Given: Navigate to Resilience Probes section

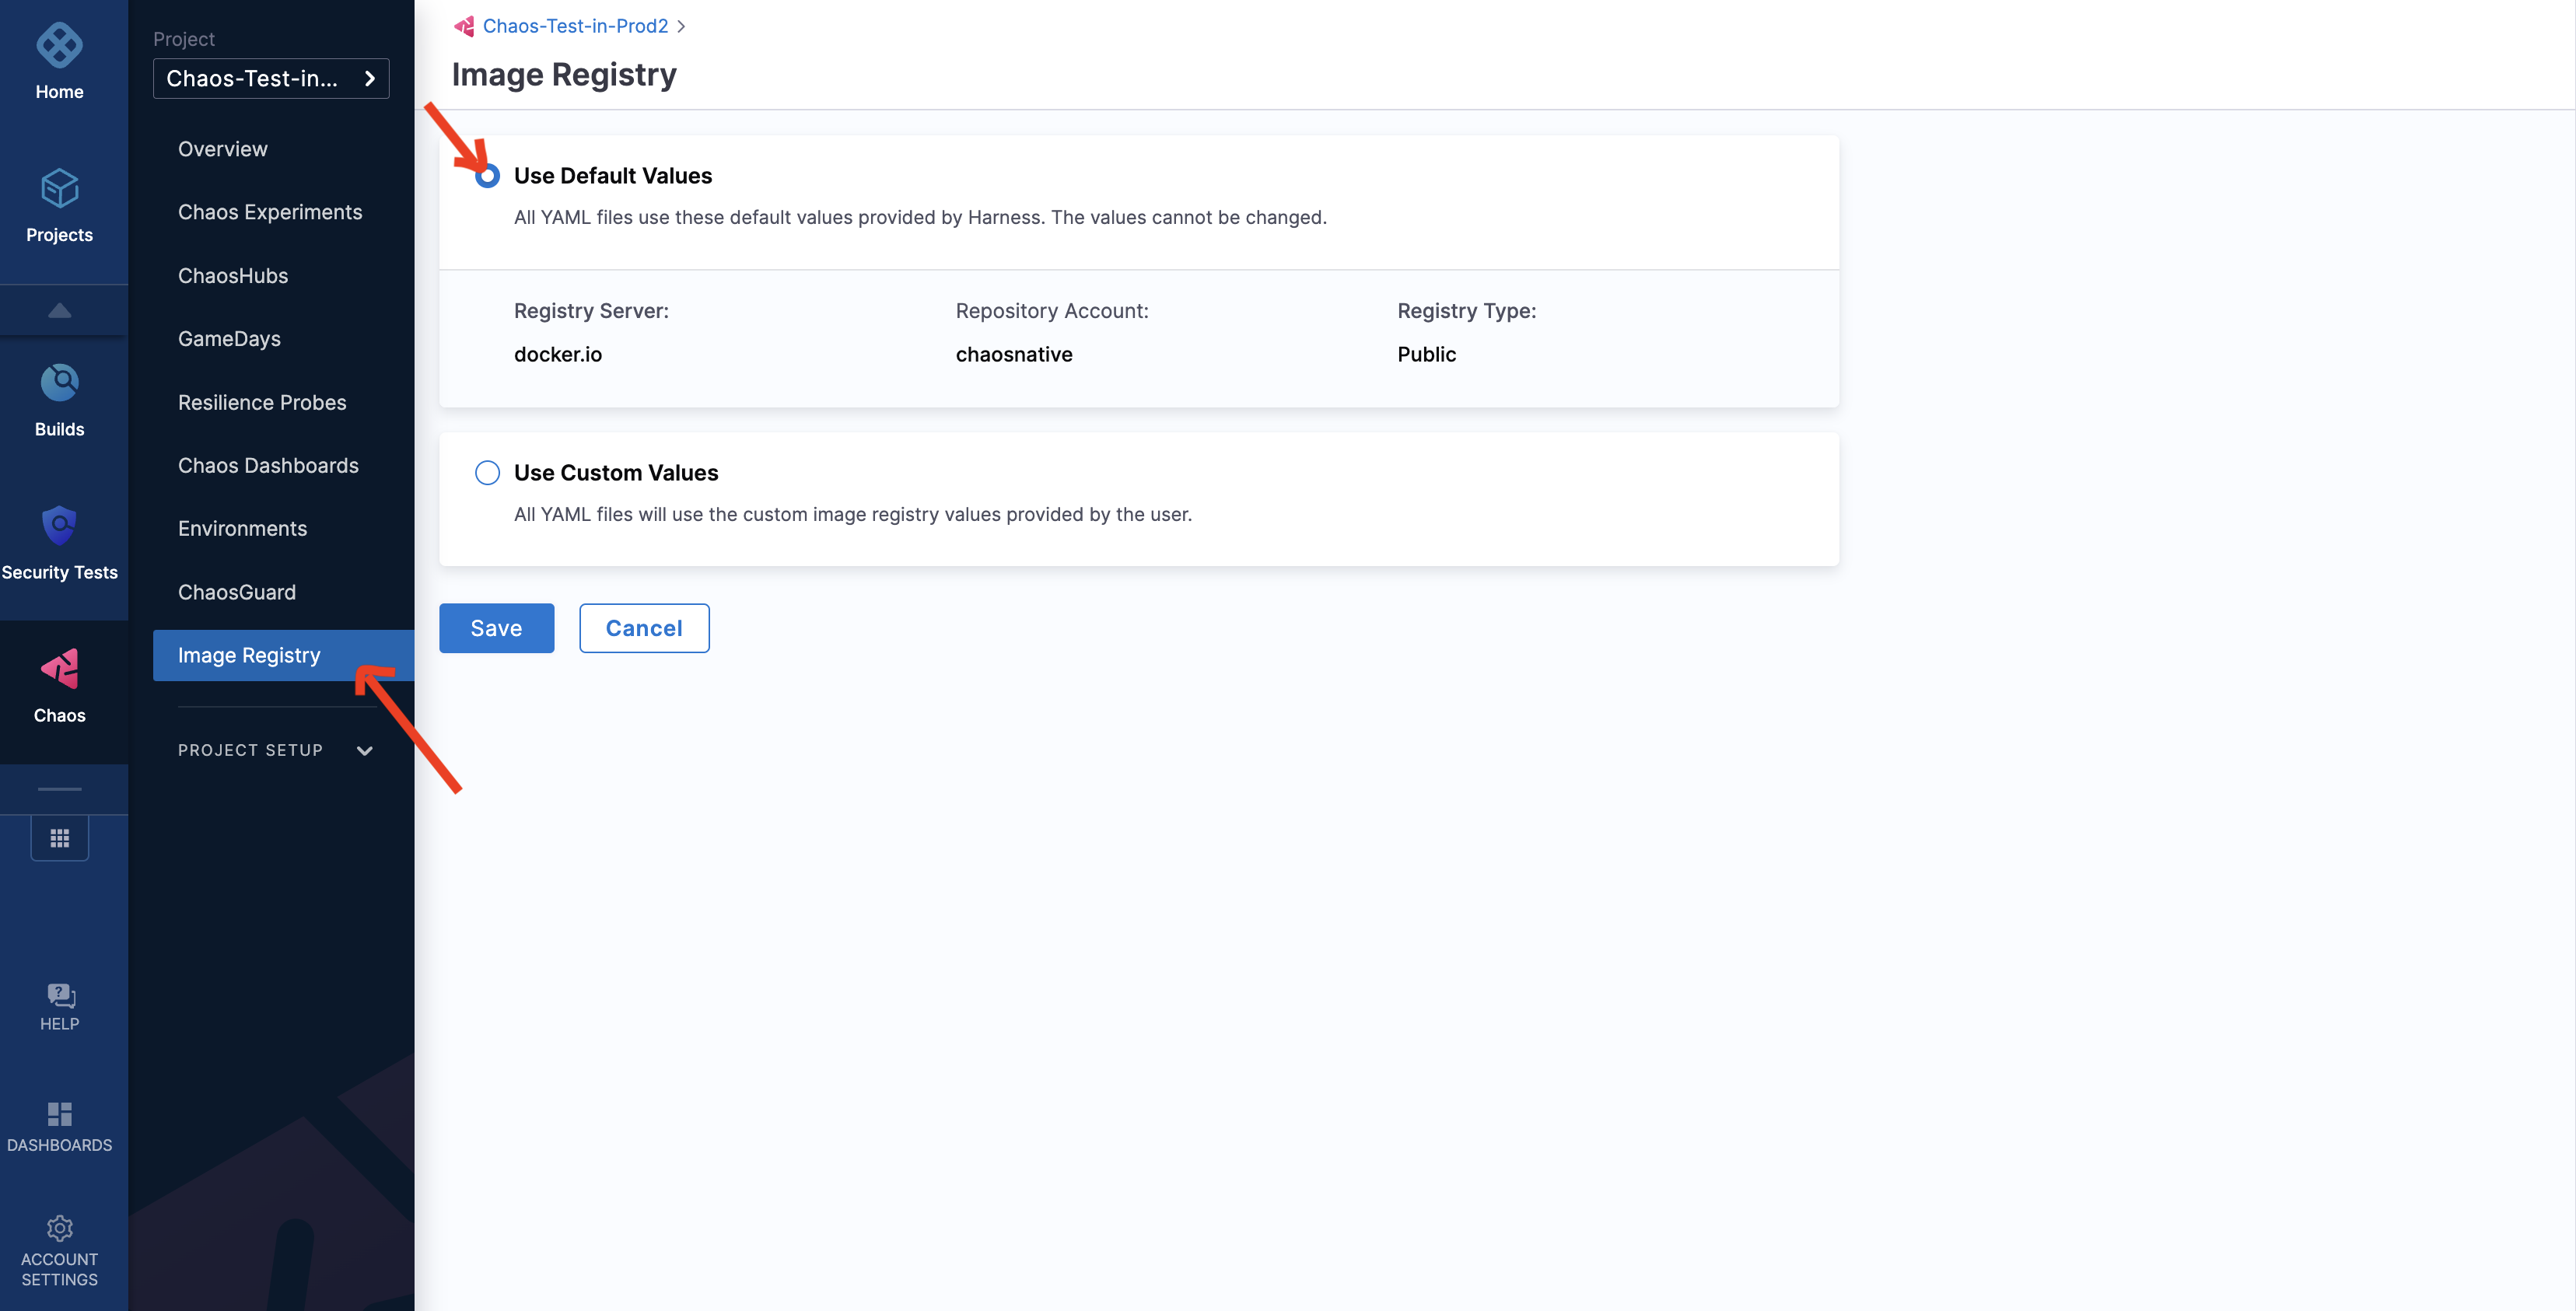Looking at the screenshot, I should click(261, 401).
